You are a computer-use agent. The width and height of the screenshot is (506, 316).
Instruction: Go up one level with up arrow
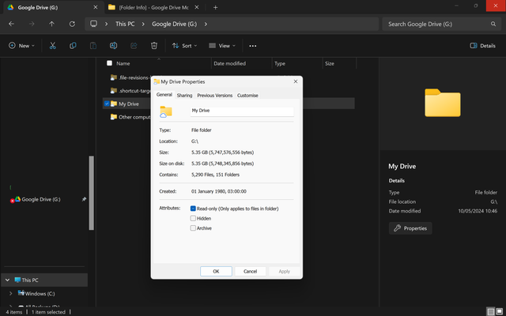pos(51,24)
